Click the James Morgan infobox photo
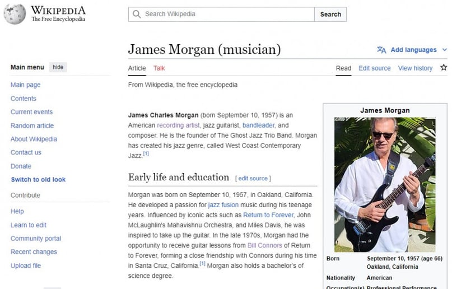This screenshot has width=452, height=289. [x=385, y=185]
